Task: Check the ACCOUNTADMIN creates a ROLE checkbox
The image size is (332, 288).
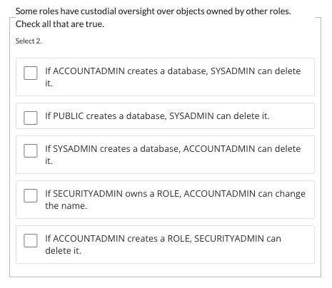Action: coord(31,240)
